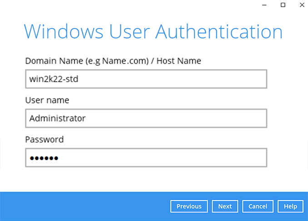Go back with the Previous button

(189, 206)
